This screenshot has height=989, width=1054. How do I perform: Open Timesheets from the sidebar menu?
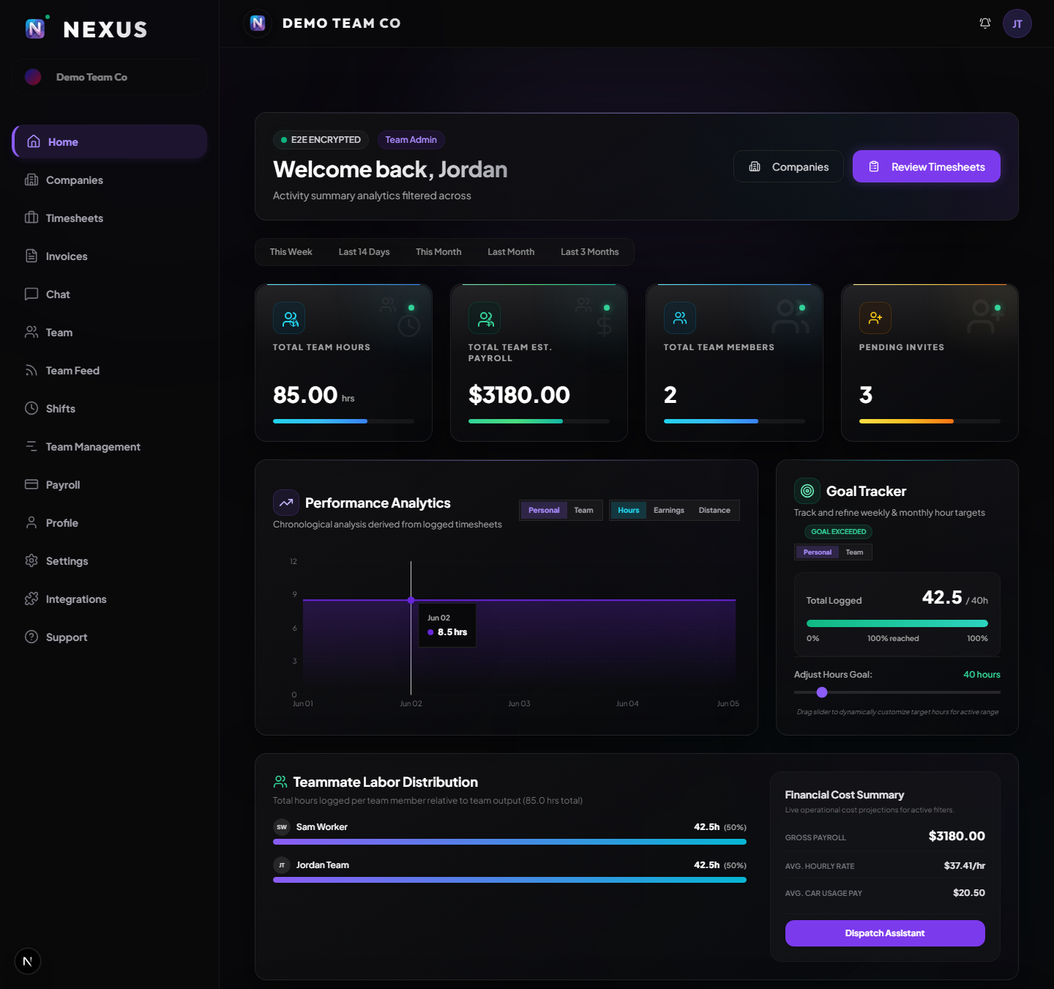(109, 218)
